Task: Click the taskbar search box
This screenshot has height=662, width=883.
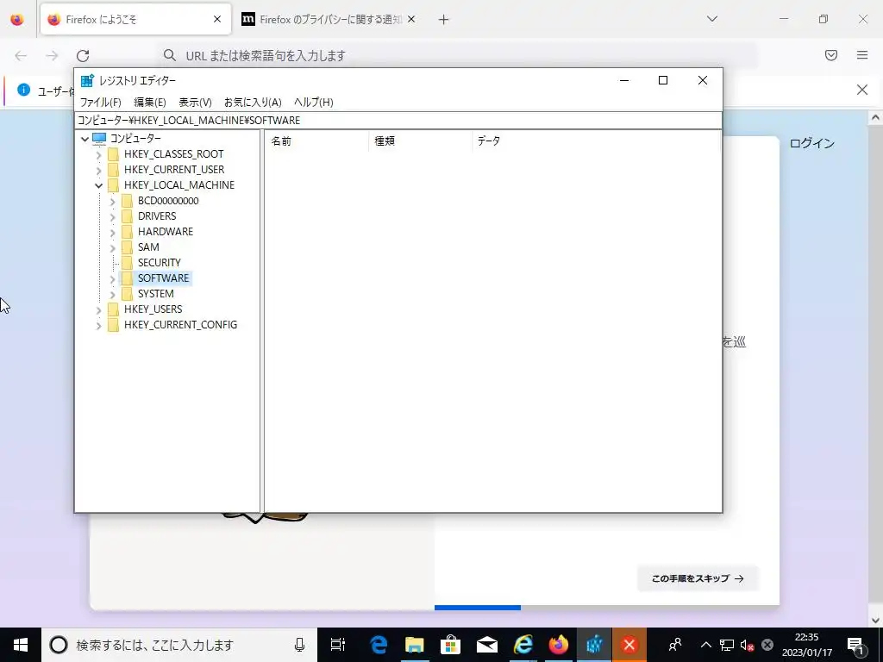Action: coord(179,645)
